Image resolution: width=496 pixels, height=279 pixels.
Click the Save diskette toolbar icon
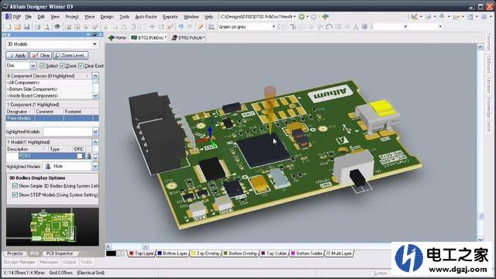pos(26,27)
